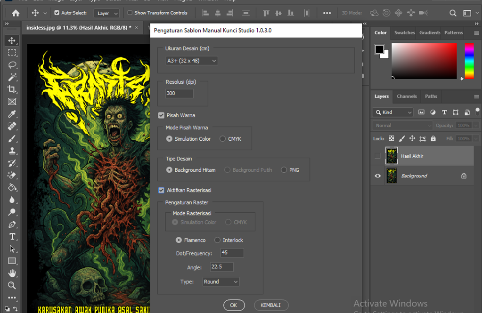Image resolution: width=482 pixels, height=313 pixels.
Task: Select the Eyedropper tool
Action: (12, 114)
